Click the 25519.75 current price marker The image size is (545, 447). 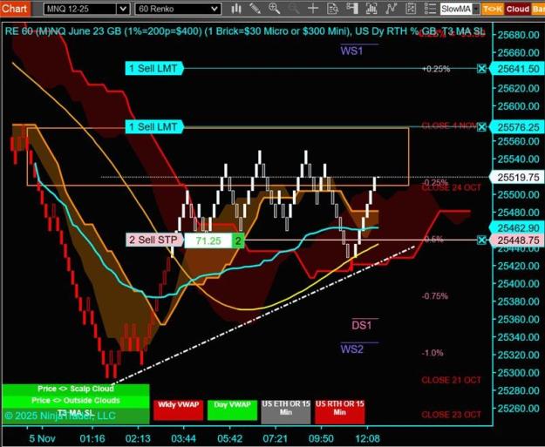point(517,178)
